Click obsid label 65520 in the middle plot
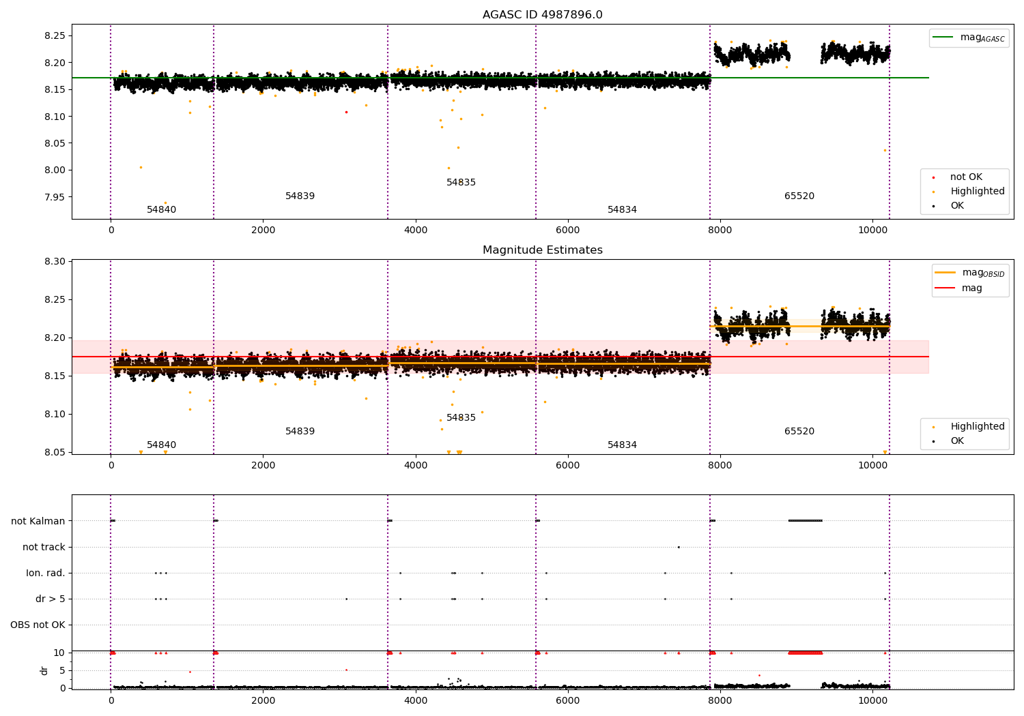The height and width of the screenshot is (716, 1024). 799,432
